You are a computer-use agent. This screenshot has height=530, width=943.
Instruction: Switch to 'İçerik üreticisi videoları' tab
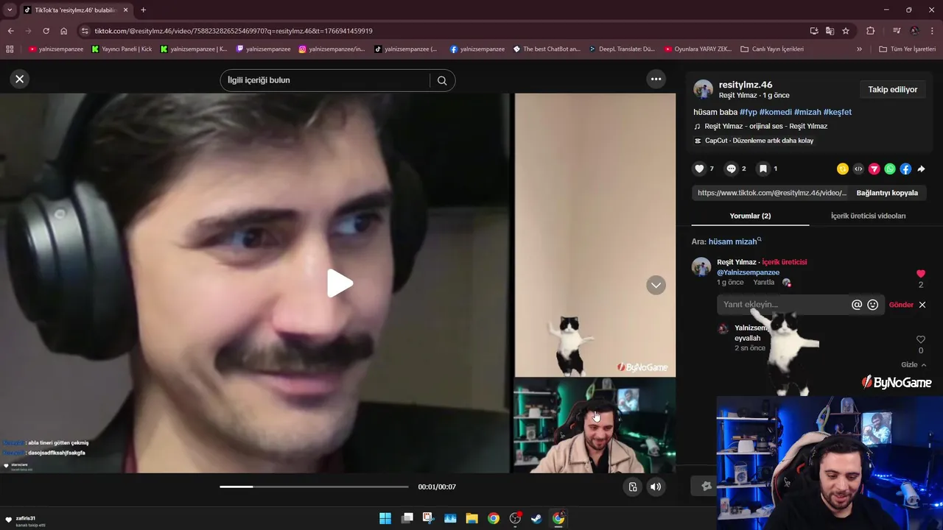click(868, 216)
